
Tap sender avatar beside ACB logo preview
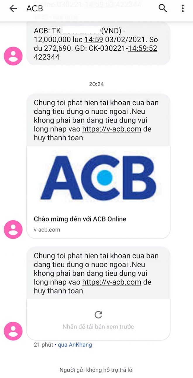coord(13,229)
